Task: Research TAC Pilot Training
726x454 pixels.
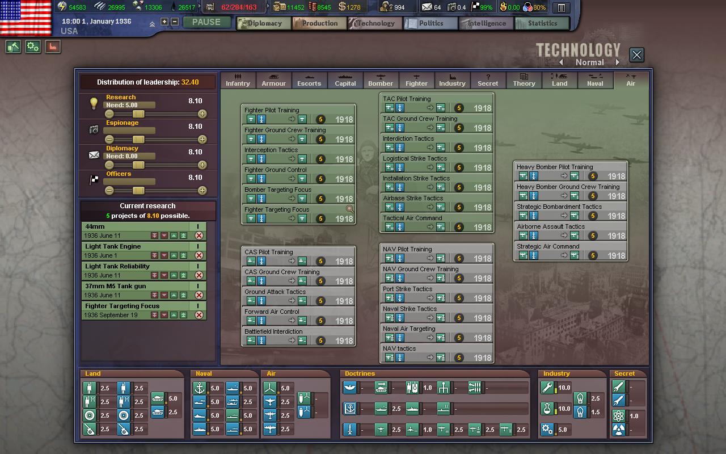Action: [437, 104]
